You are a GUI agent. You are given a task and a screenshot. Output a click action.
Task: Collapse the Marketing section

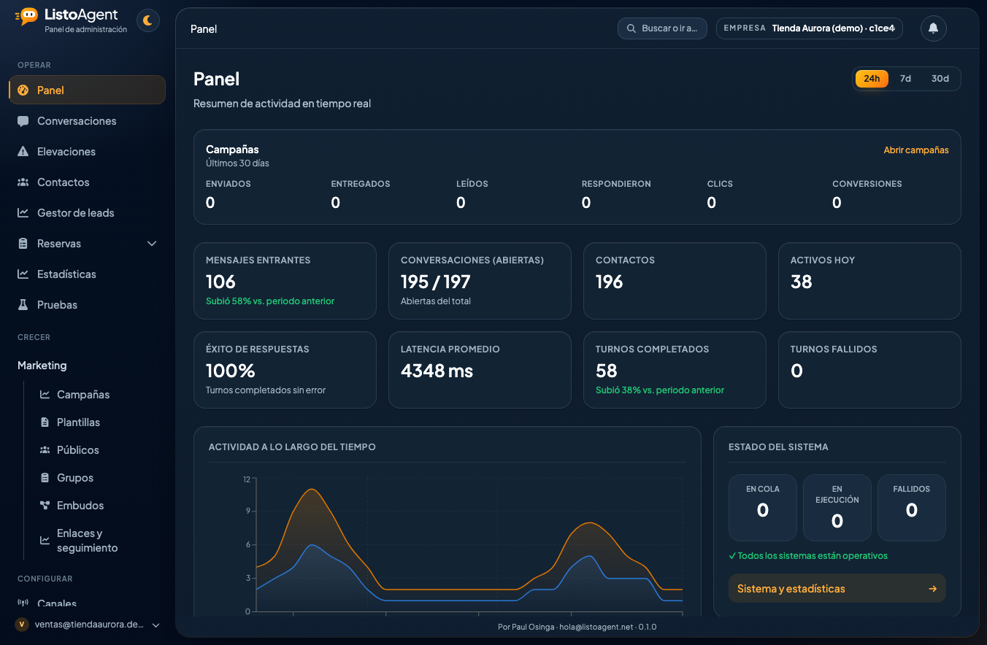tap(42, 366)
